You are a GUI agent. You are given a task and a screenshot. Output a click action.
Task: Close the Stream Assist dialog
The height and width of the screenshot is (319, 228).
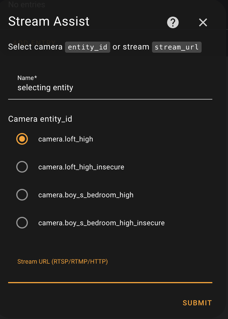tap(203, 22)
